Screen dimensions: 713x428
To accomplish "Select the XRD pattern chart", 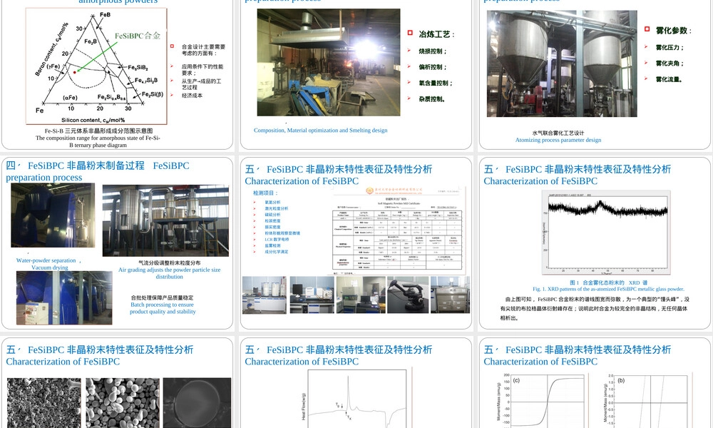I will tap(606, 233).
